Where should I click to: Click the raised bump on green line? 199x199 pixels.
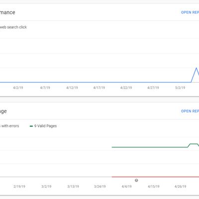coord(194,144)
